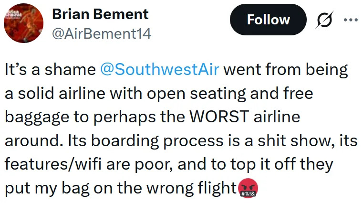363x204 pixels.
Task: Click the Brian Bement display name
Action: pyautogui.click(x=100, y=14)
